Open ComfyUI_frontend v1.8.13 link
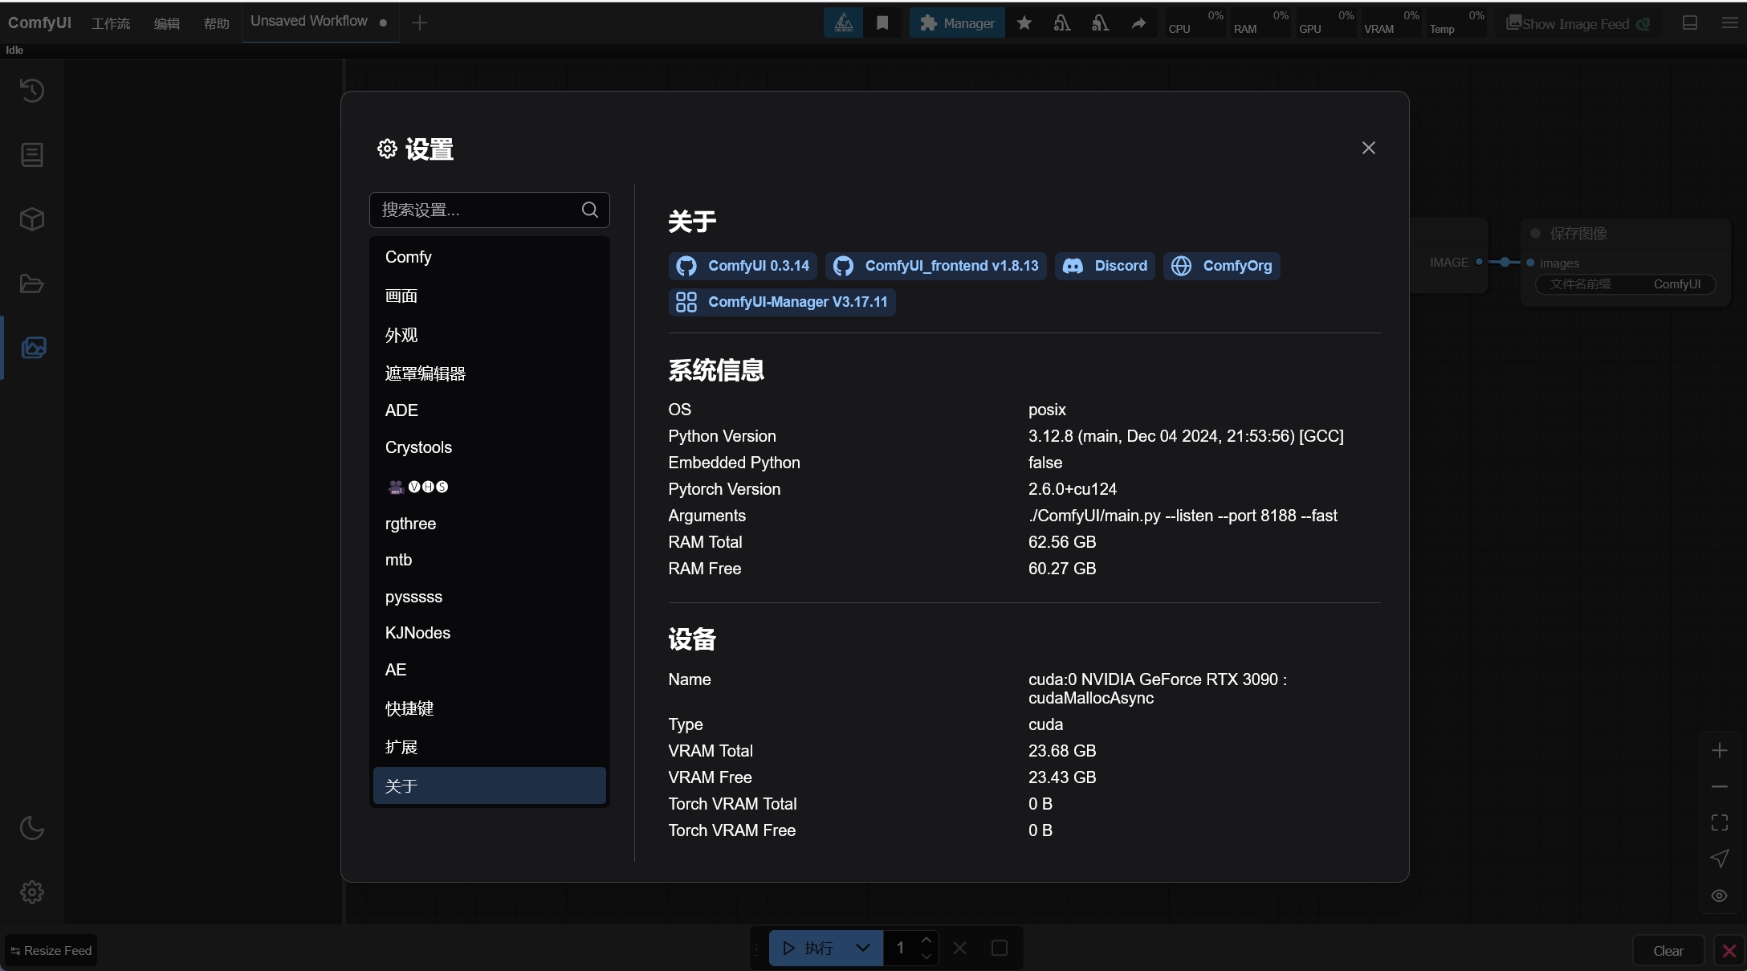 (936, 266)
